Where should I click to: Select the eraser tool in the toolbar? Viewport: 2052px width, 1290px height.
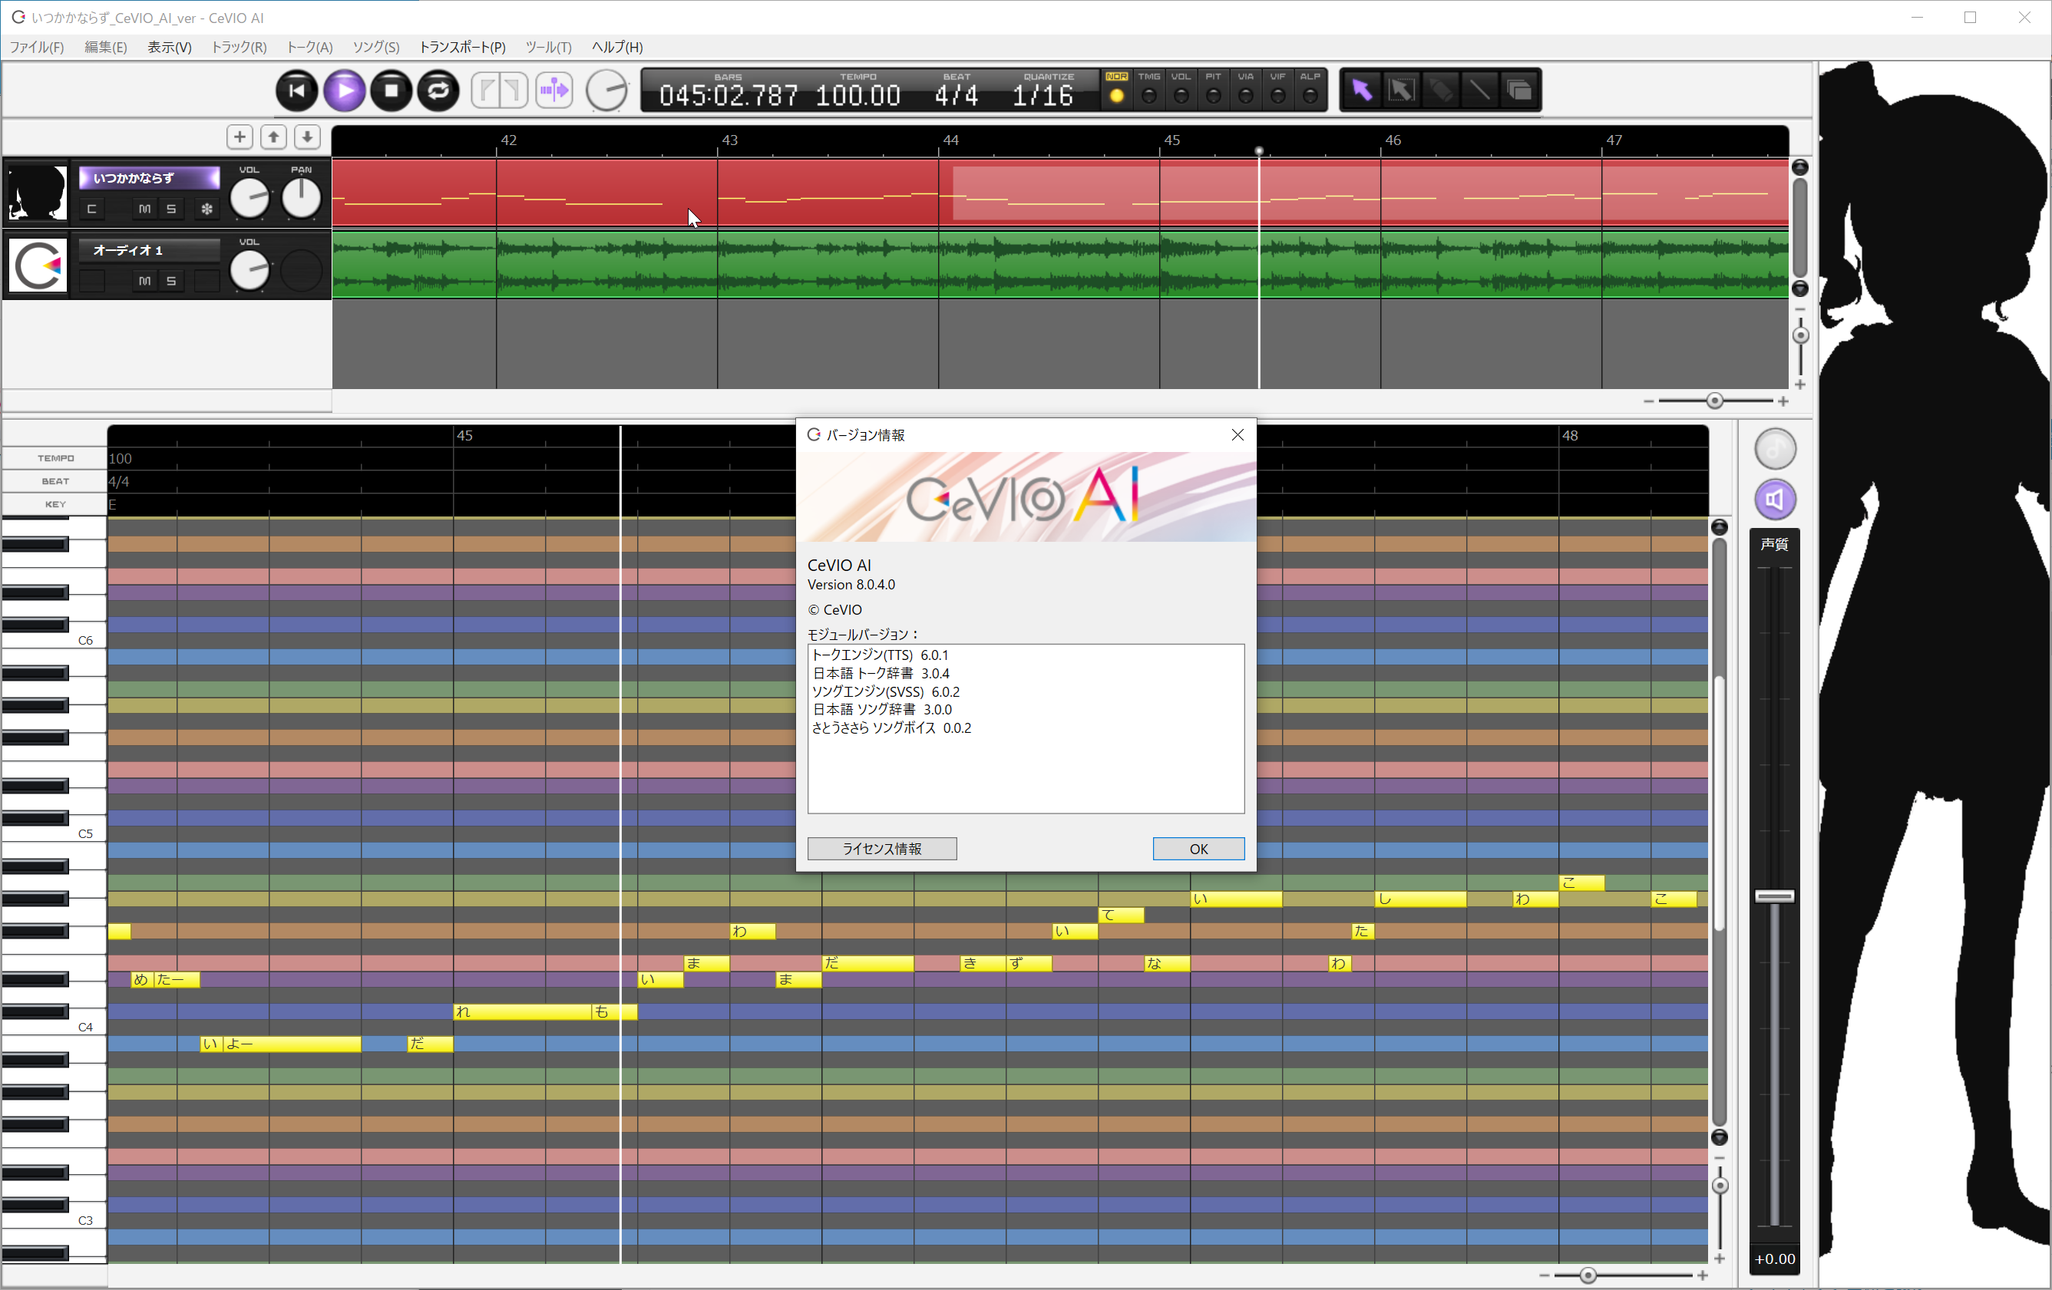pyautogui.click(x=1440, y=91)
